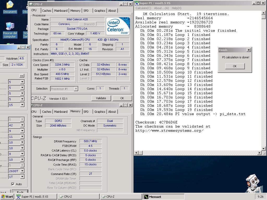Close the Finish dialog with X

click(249, 50)
